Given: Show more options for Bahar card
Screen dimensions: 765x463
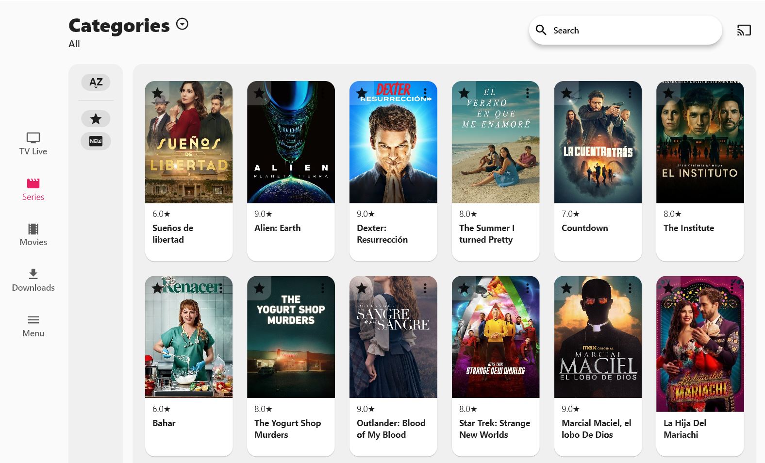Looking at the screenshot, I should coord(221,288).
